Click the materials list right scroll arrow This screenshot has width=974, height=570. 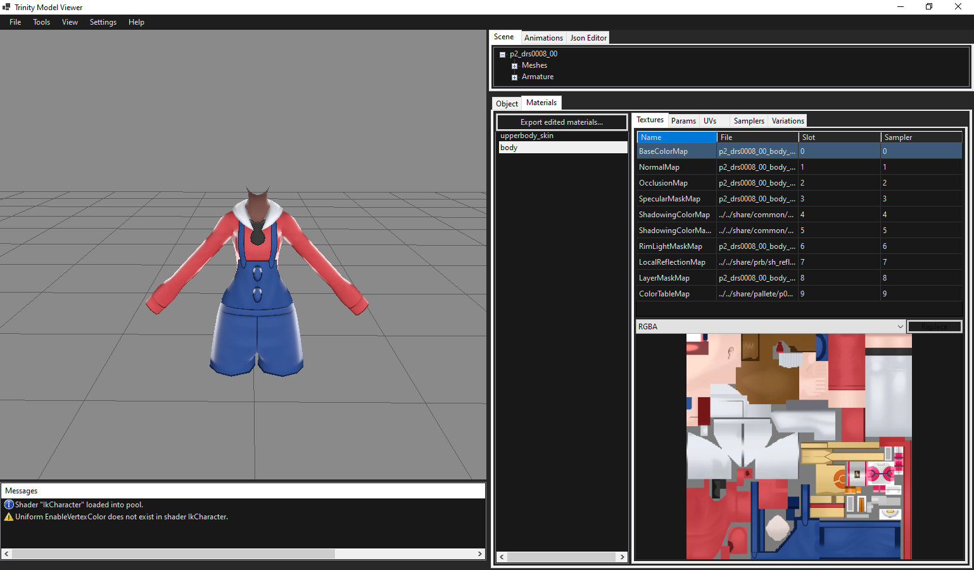click(623, 557)
